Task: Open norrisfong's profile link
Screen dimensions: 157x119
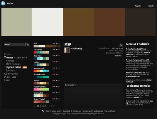Action: pos(77,49)
